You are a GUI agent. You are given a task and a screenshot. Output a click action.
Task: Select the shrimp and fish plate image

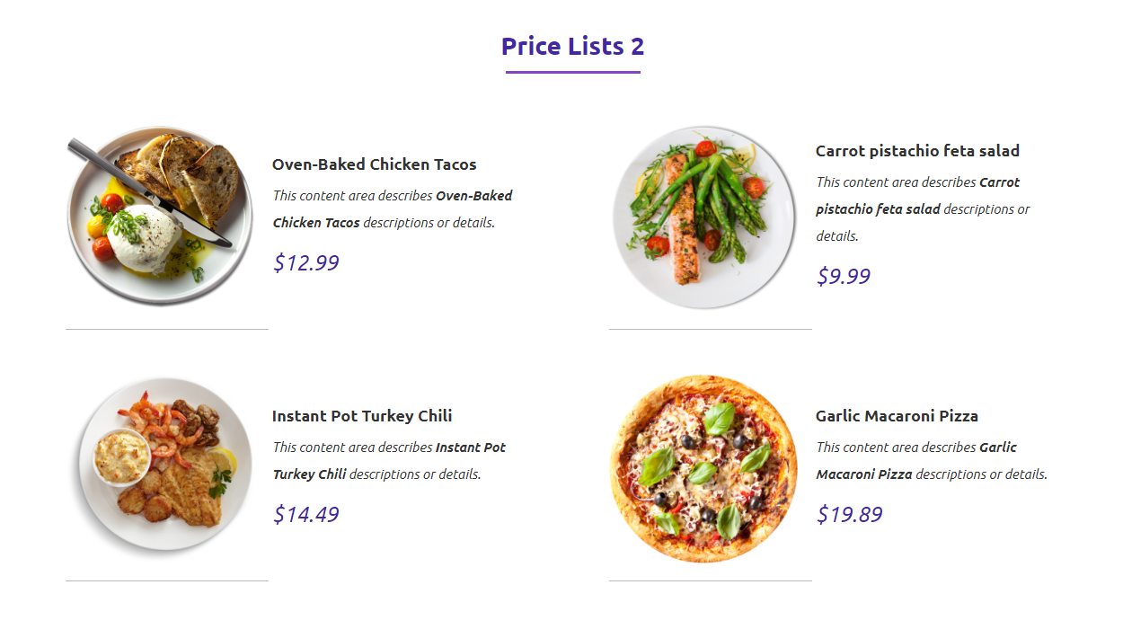pos(159,465)
